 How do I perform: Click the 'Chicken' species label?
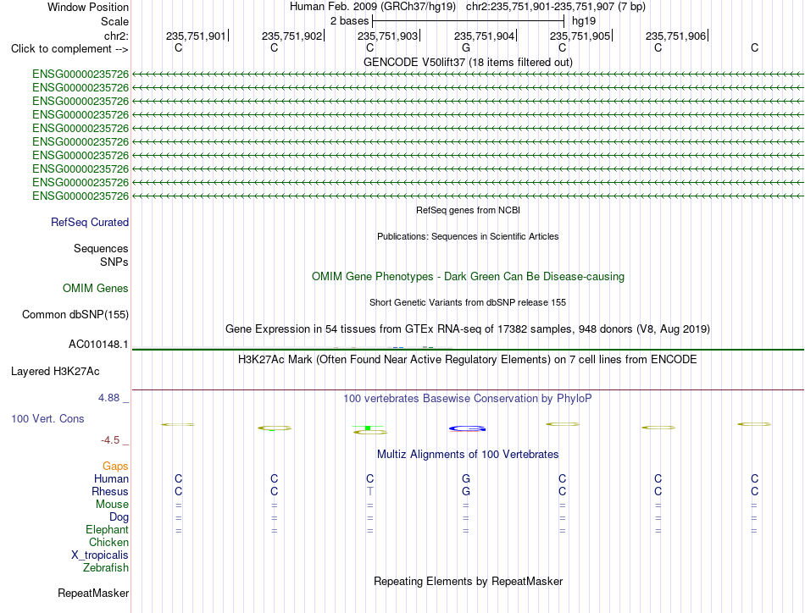click(x=108, y=542)
